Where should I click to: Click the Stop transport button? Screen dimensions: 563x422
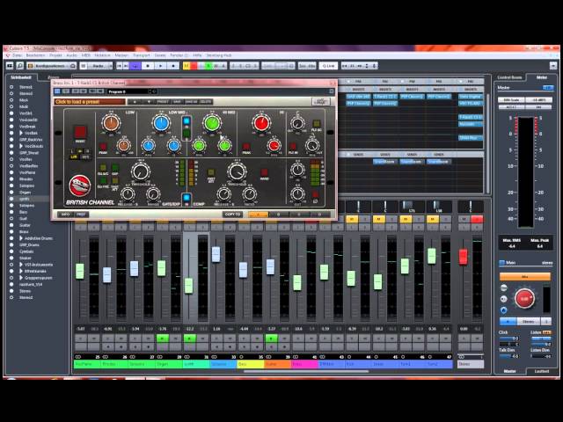(148, 66)
